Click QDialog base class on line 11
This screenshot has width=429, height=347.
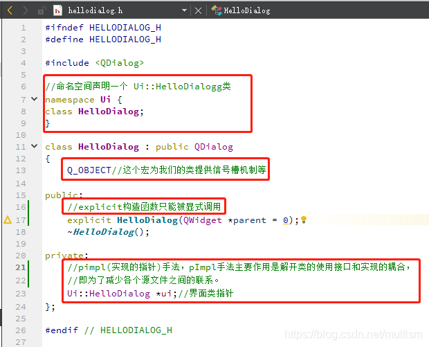tap(213, 147)
